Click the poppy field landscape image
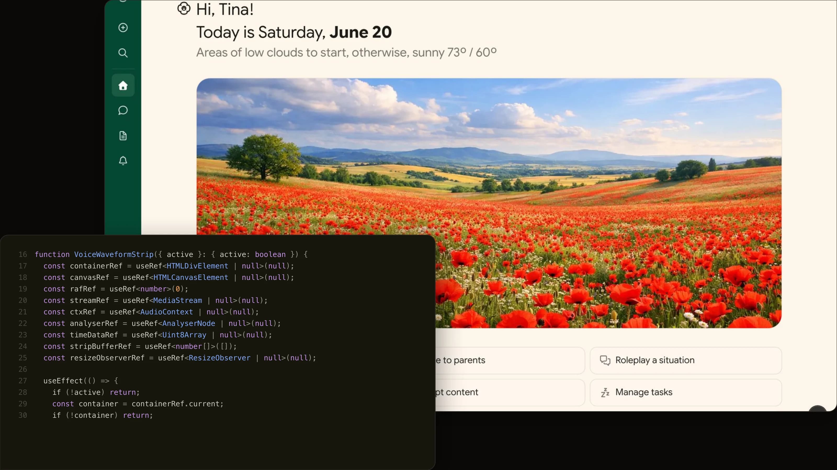The width and height of the screenshot is (837, 470). tap(489, 156)
